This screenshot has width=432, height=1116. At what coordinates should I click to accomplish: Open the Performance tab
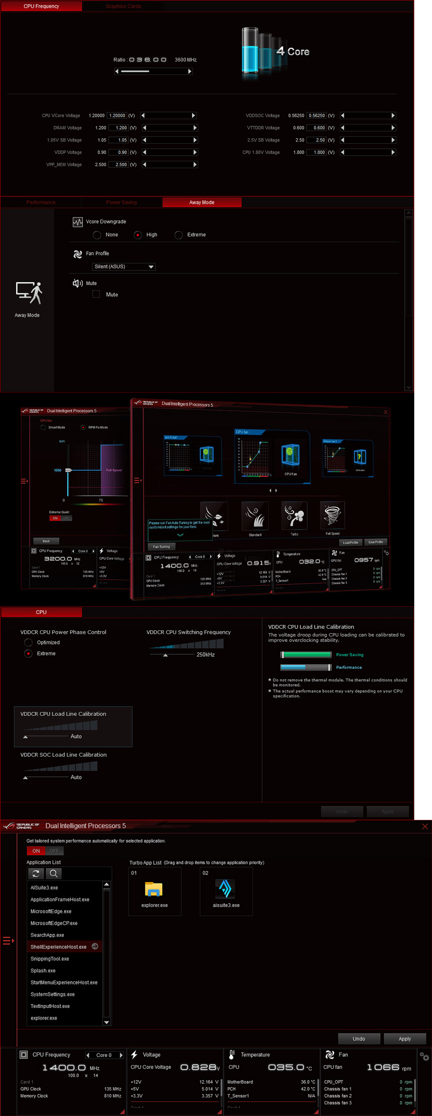coord(41,202)
